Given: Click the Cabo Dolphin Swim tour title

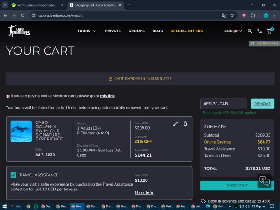Looking at the screenshot, I should pyautogui.click(x=49, y=131).
